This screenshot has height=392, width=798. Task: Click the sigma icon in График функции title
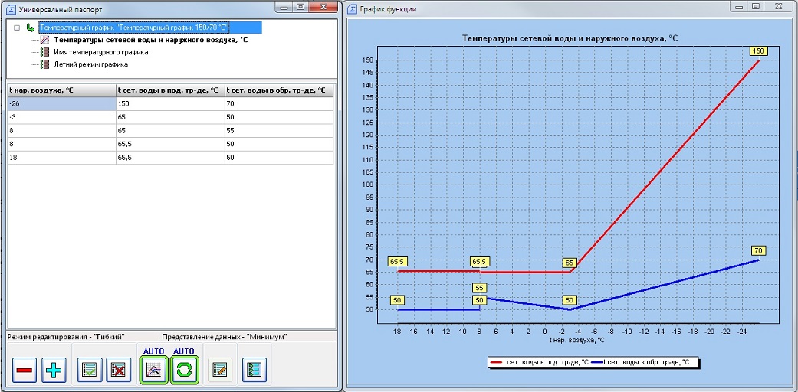point(352,9)
